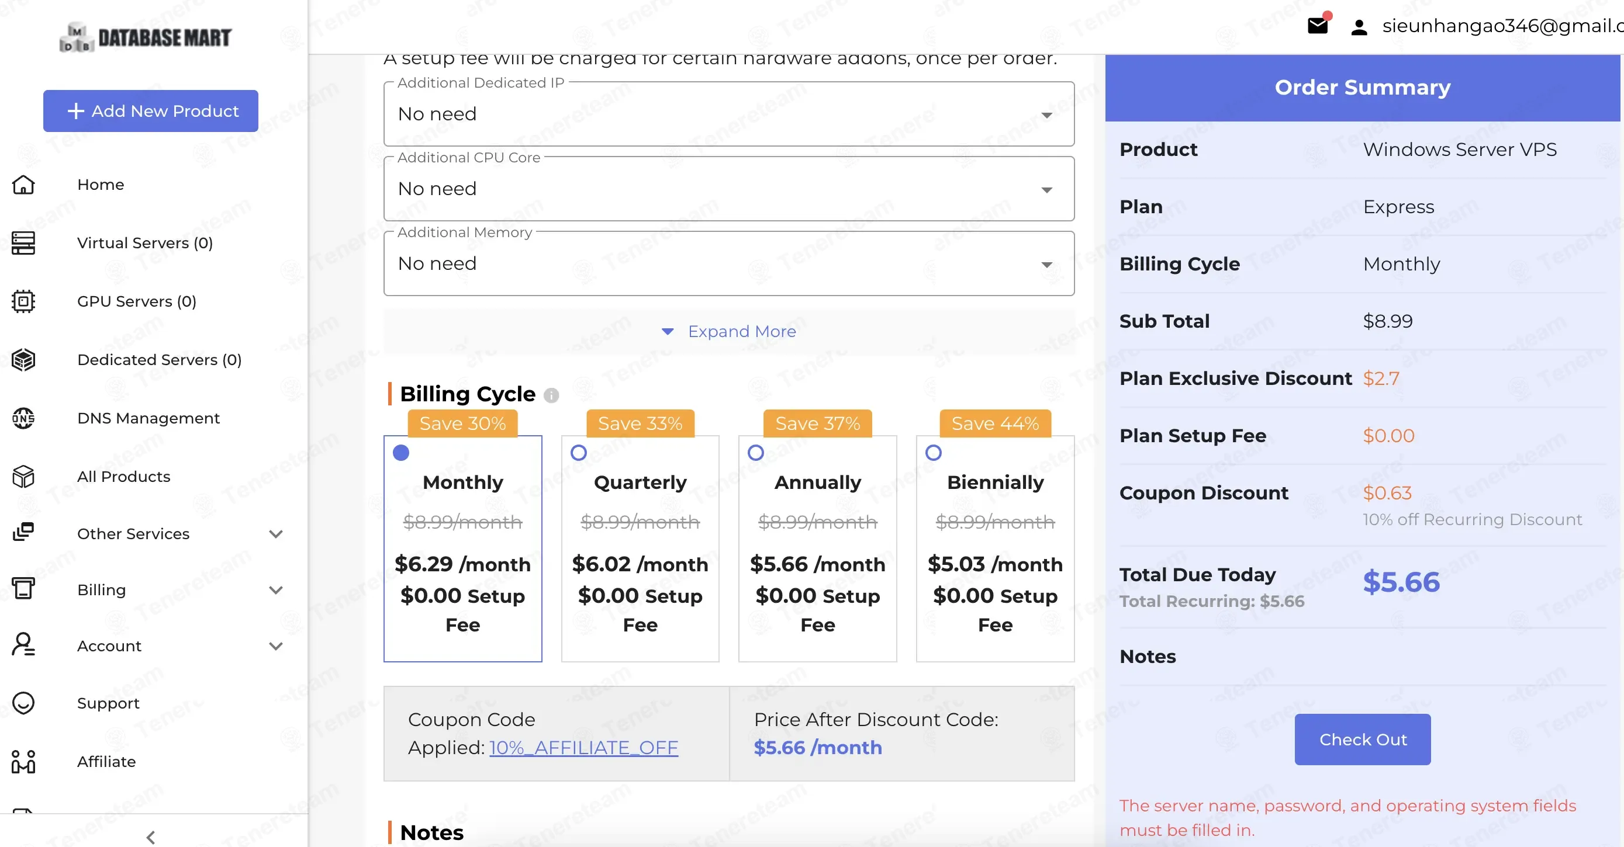This screenshot has width=1624, height=847.
Task: Click the Order Summary header
Action: (x=1362, y=88)
